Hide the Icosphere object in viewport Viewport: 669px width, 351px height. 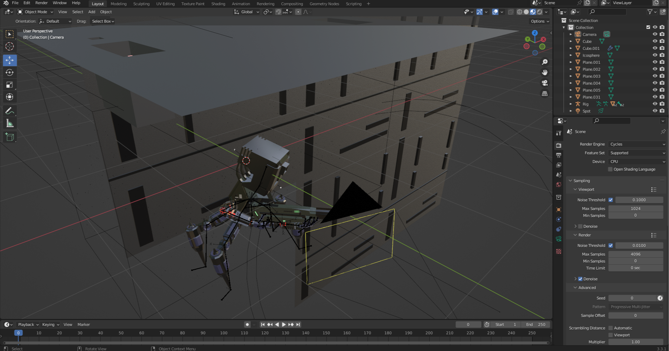click(655, 55)
